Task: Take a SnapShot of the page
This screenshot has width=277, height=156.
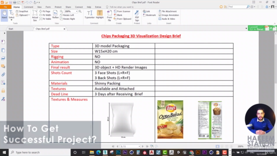Action: pos(22,11)
